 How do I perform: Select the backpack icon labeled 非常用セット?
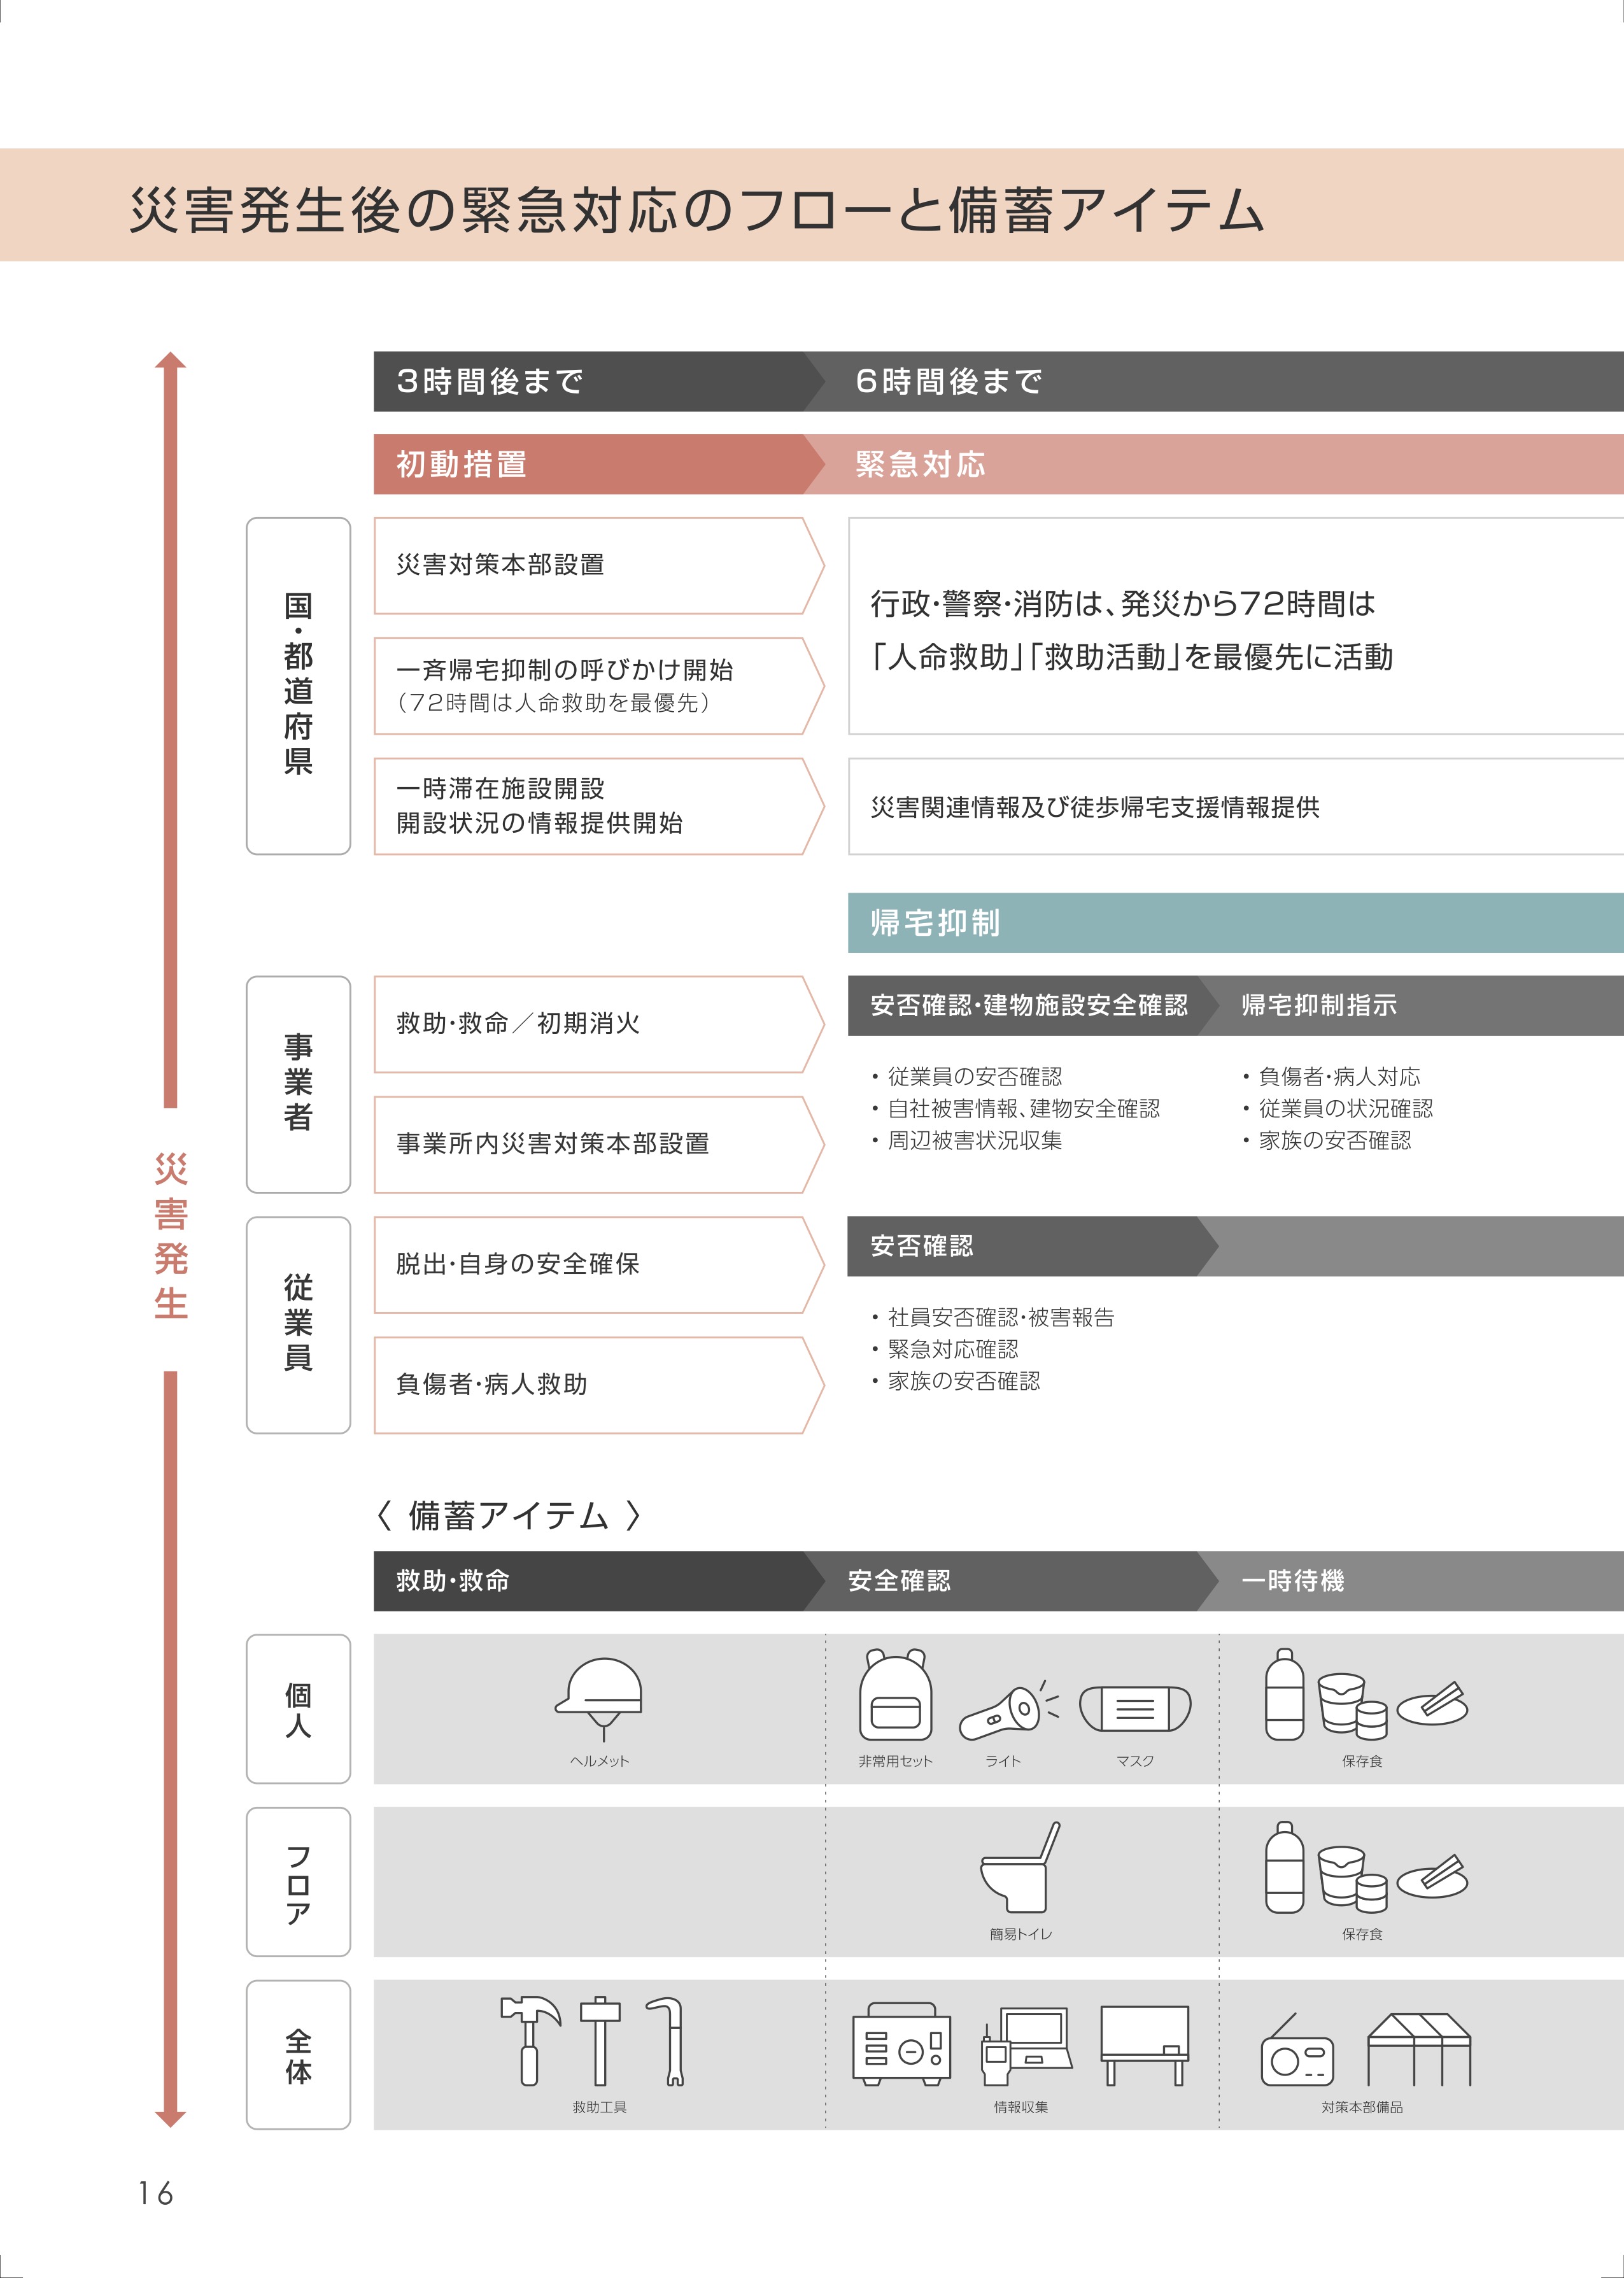895,1694
